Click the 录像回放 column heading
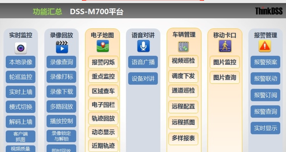This screenshot has width=286, height=152. click(61, 35)
